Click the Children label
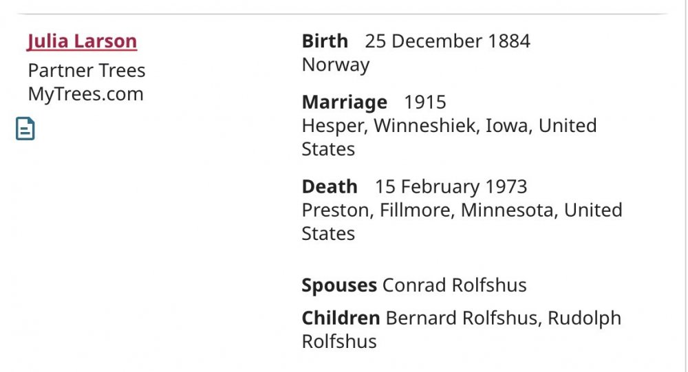This screenshot has width=688, height=372. click(x=341, y=318)
